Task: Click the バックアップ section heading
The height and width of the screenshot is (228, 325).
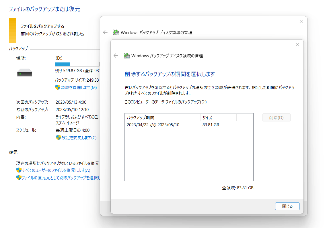Action: pos(18,49)
